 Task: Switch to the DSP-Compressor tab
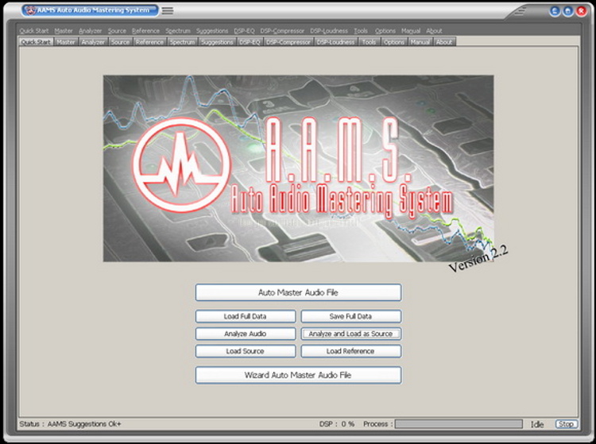[x=288, y=42]
